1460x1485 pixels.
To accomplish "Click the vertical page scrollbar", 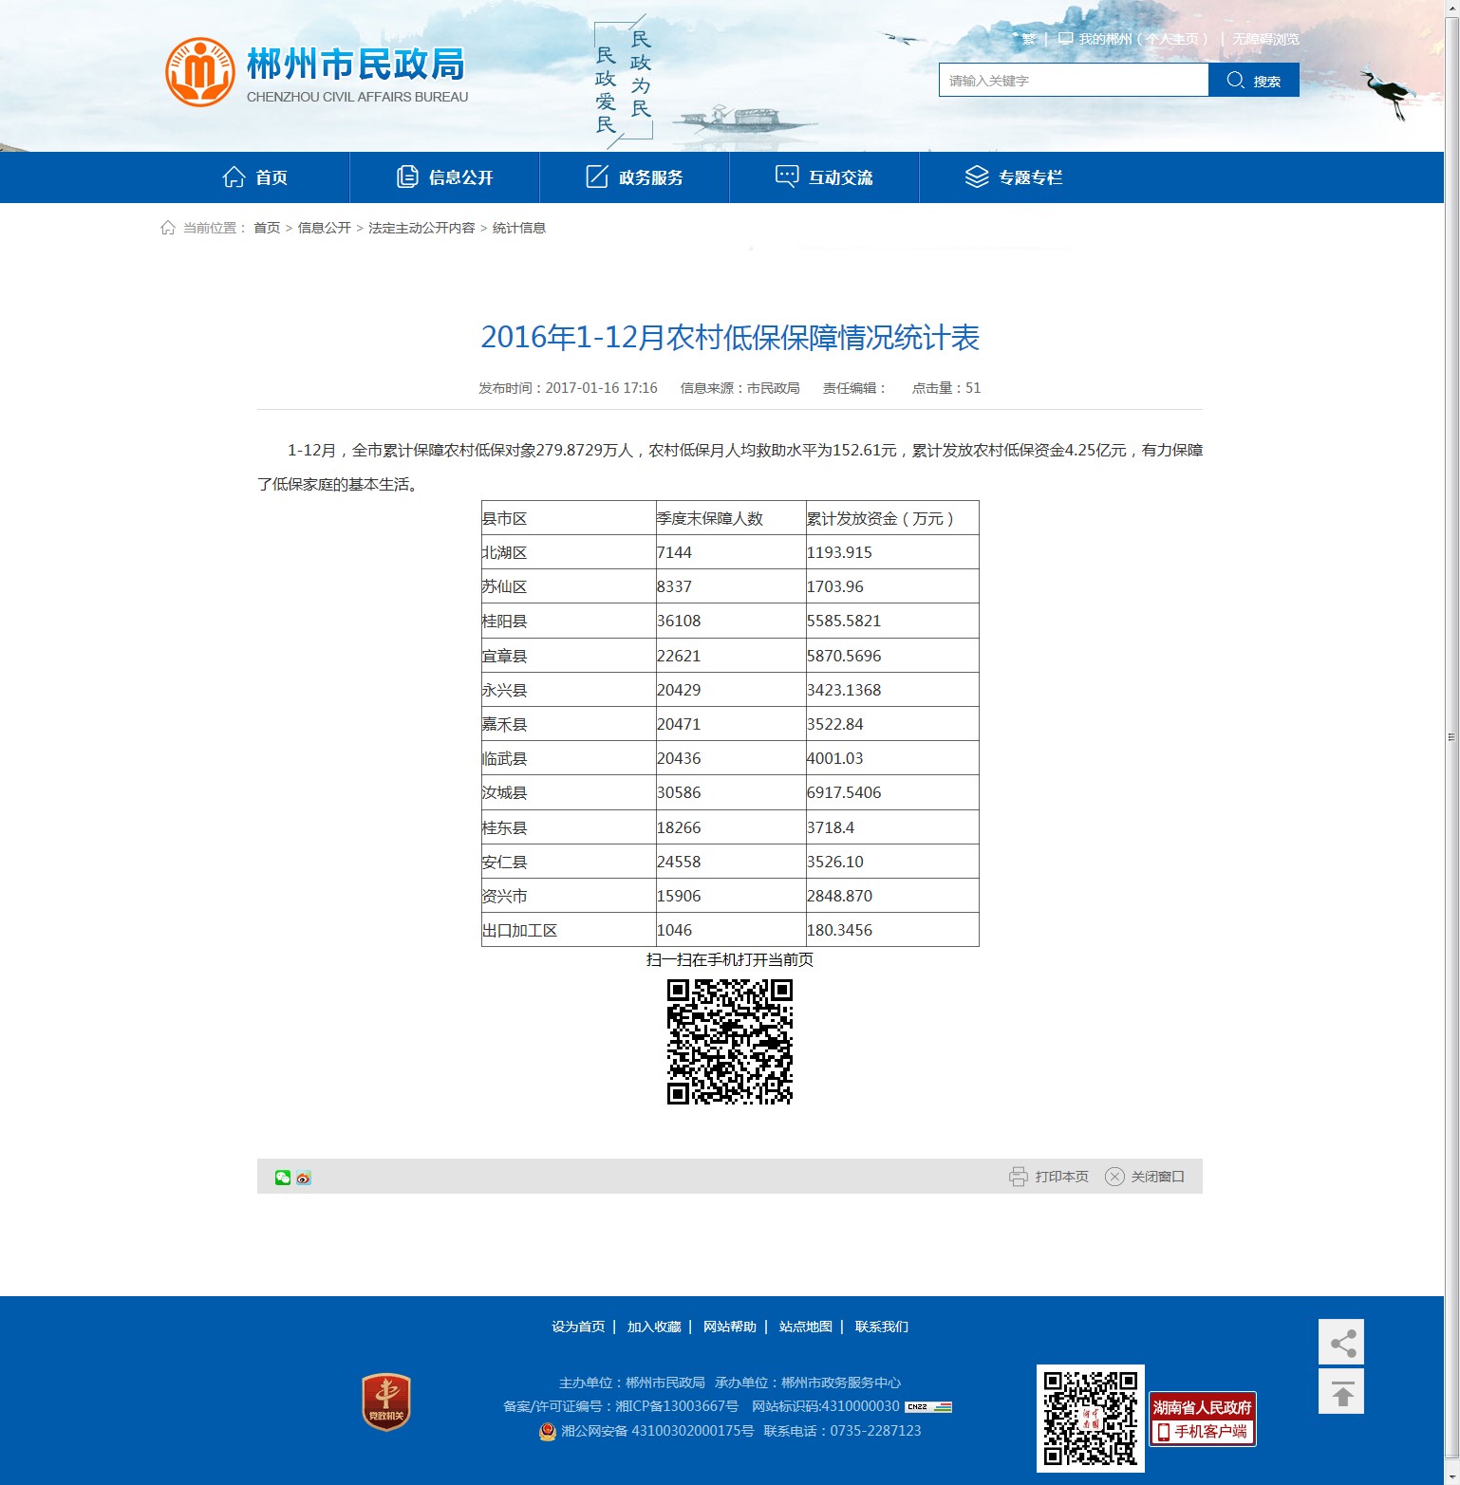I will point(1451,736).
